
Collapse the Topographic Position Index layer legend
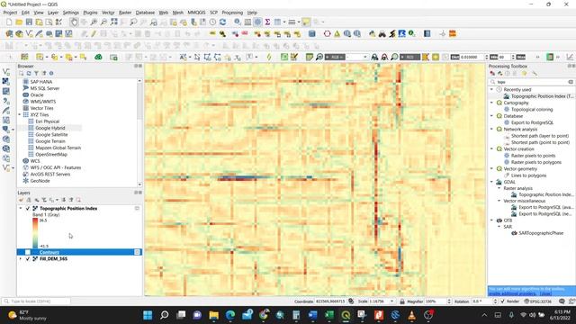(x=21, y=208)
